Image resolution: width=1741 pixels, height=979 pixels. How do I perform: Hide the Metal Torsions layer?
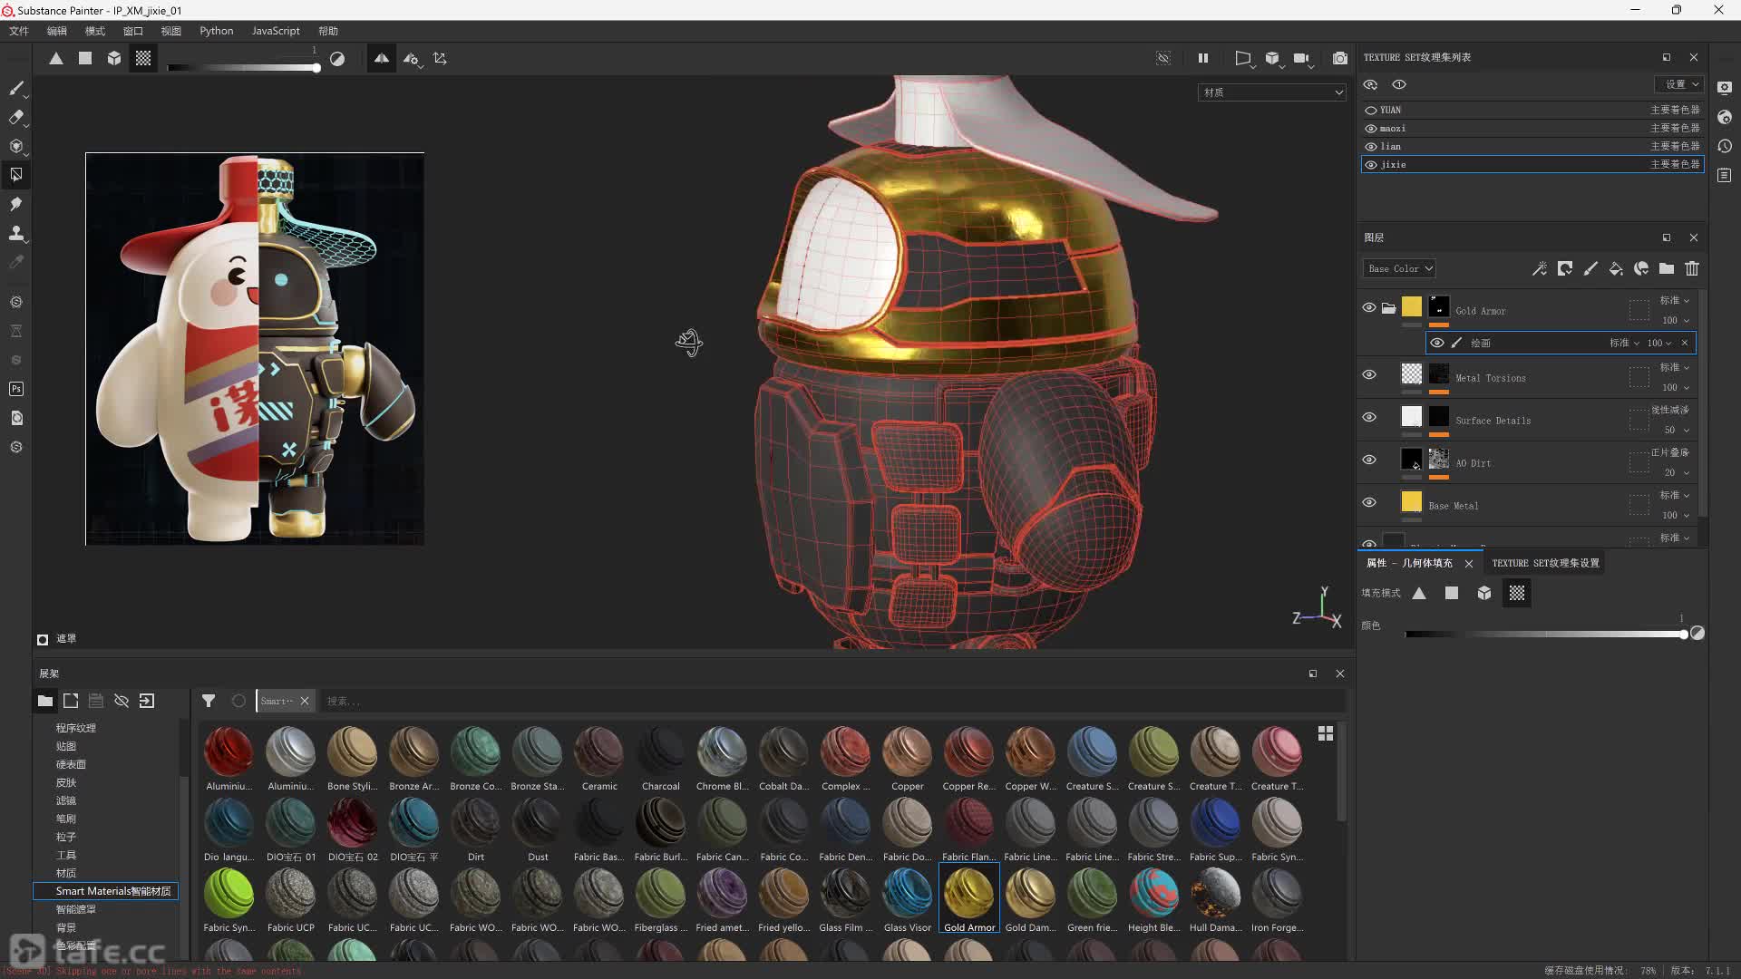[x=1369, y=374]
